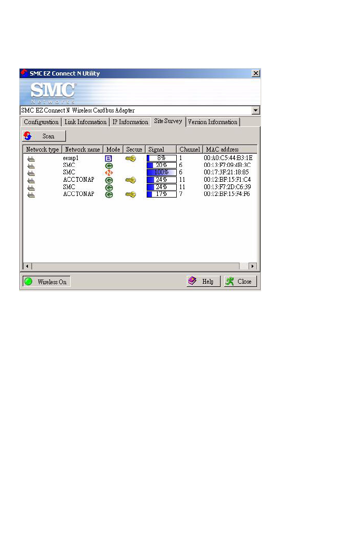The image size is (353, 551).
Task: Sort by Network type column header
Action: click(x=42, y=150)
